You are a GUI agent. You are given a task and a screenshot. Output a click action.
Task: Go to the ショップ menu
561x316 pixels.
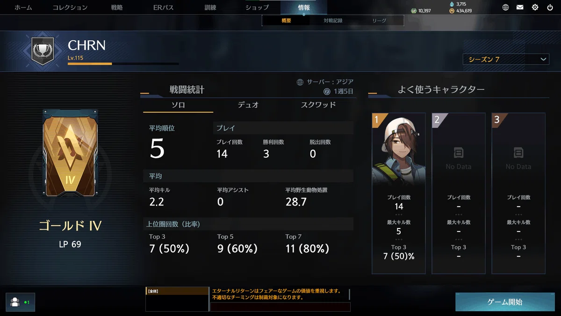point(257,7)
